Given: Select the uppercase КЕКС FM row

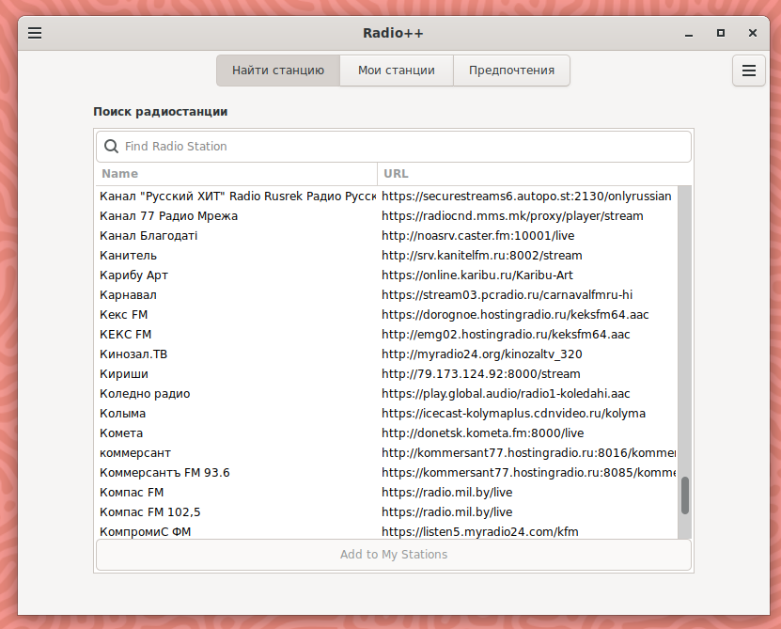Looking at the screenshot, I should tap(386, 335).
